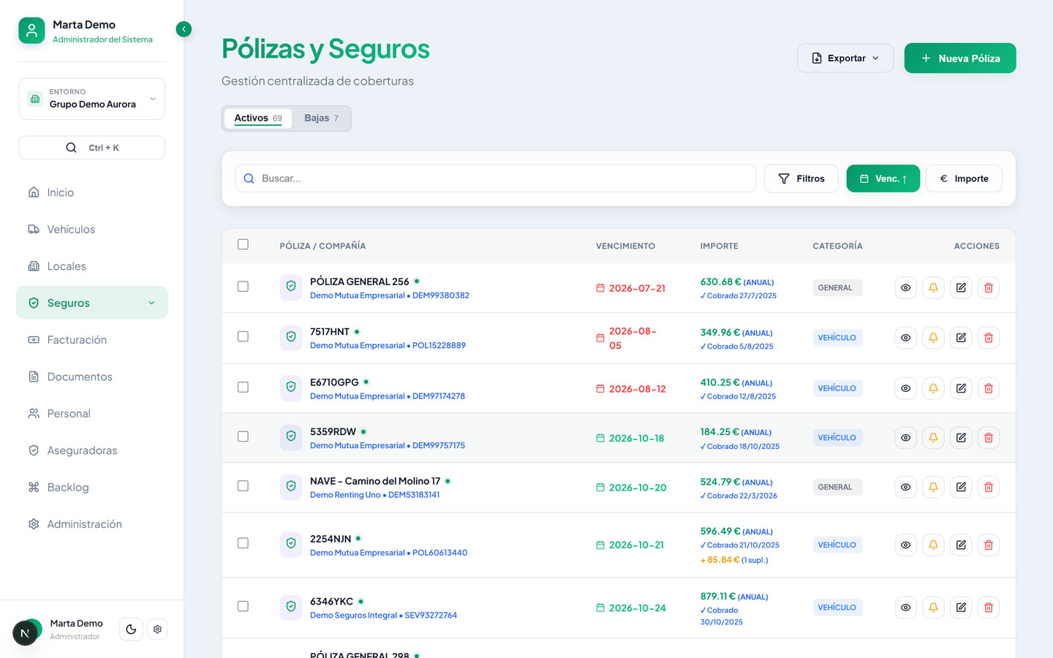Delete the PÓLIZA GENERAL 256 policy
Screen dimensions: 1053x658
(989, 288)
